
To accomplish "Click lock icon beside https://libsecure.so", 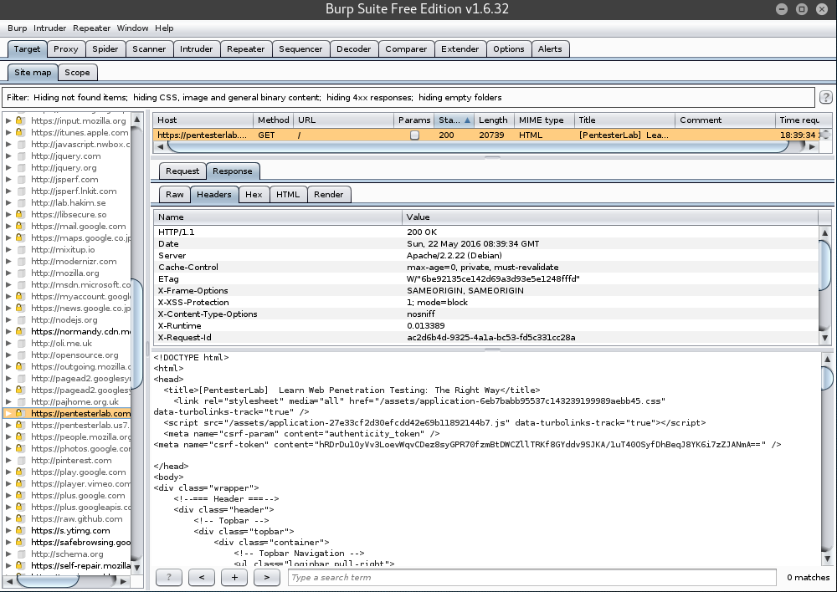I will click(20, 214).
